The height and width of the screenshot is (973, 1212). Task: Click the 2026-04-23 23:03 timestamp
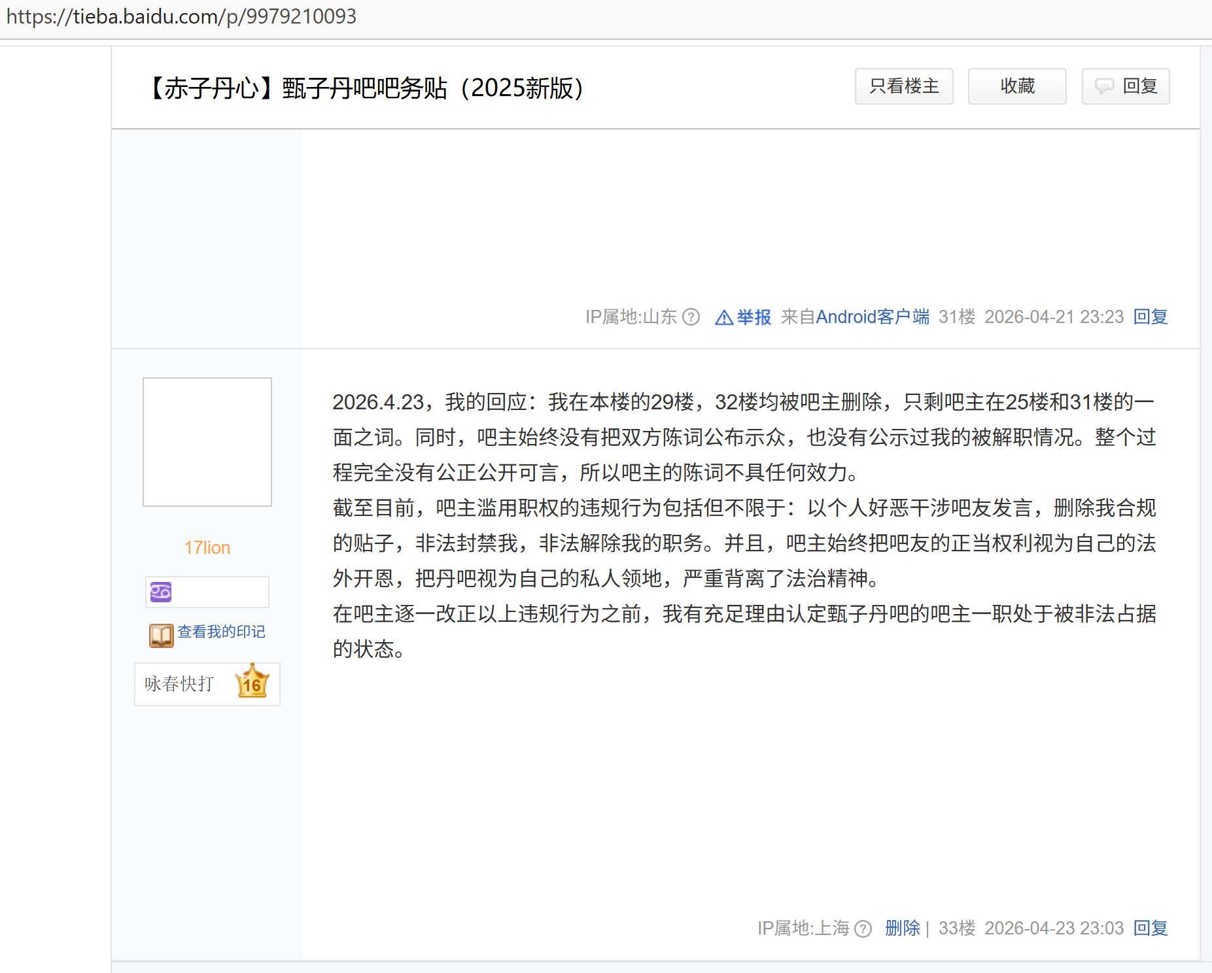[1054, 929]
